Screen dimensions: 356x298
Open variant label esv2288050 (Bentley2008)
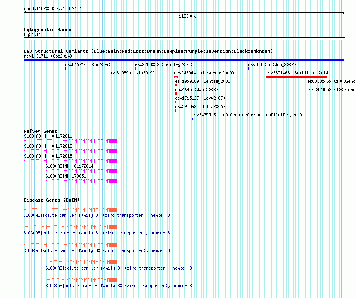click(164, 64)
